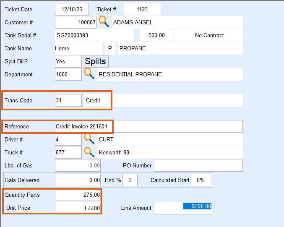284x227 pixels.
Task: Select the End % field
Action: [130, 180]
